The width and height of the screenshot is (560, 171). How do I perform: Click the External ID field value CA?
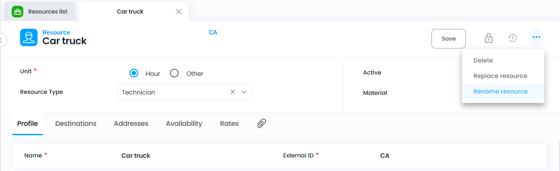pyautogui.click(x=385, y=156)
